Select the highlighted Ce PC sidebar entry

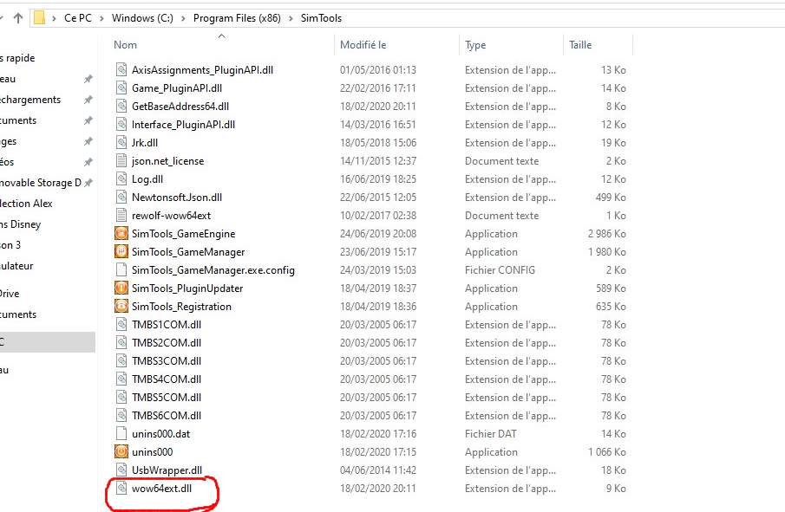48,342
